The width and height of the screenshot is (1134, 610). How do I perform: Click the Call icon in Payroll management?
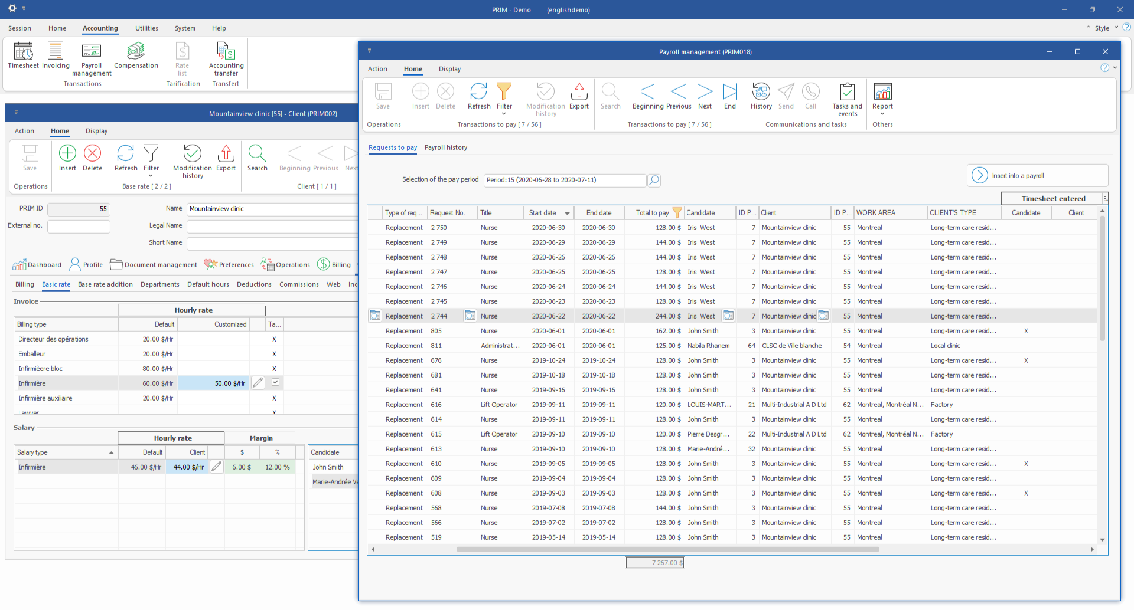pyautogui.click(x=810, y=96)
